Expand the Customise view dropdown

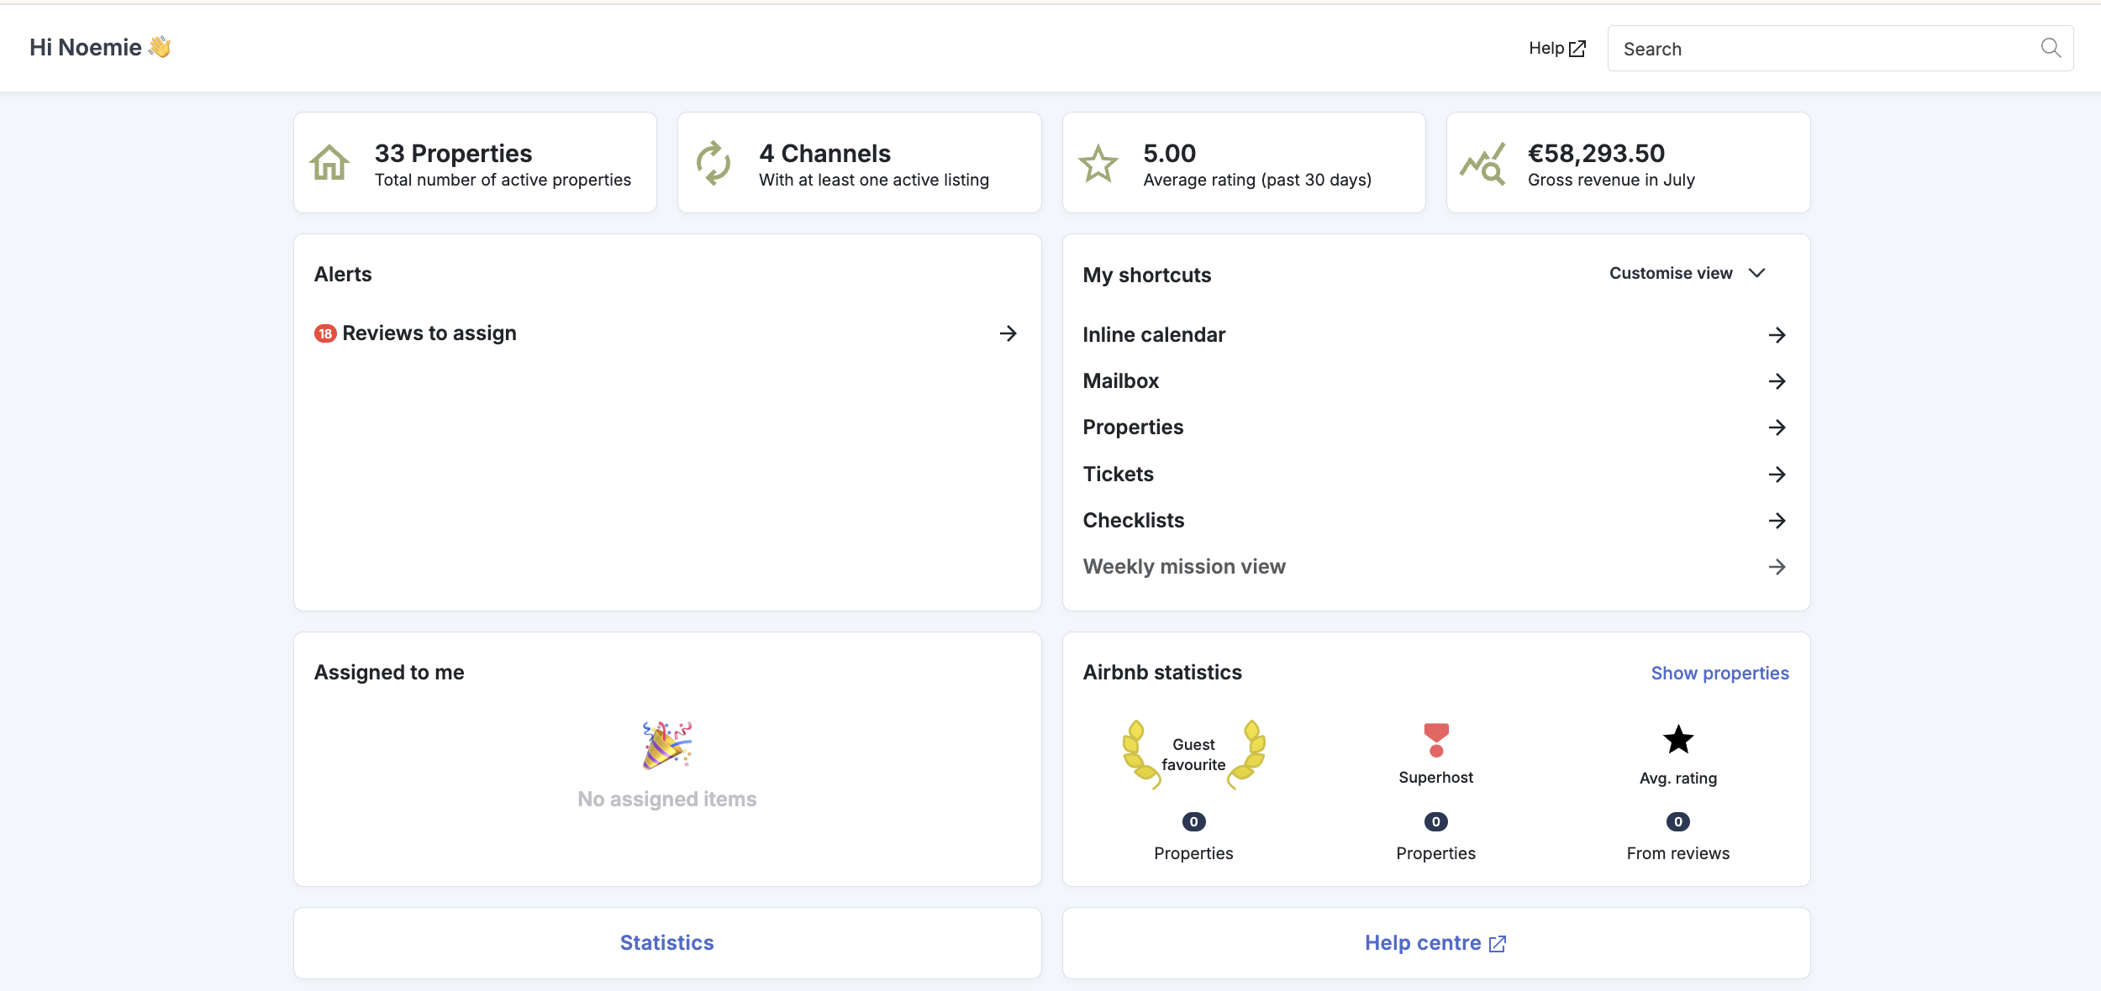click(x=1687, y=273)
